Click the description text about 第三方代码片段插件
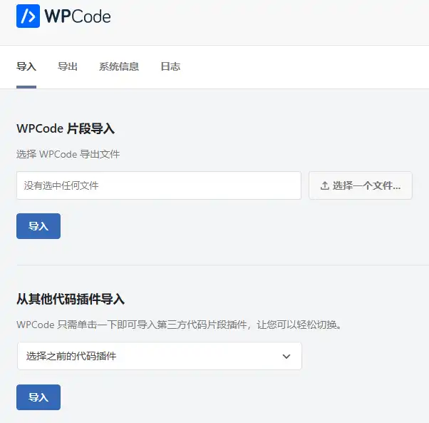429x423 pixels. tap(180, 325)
